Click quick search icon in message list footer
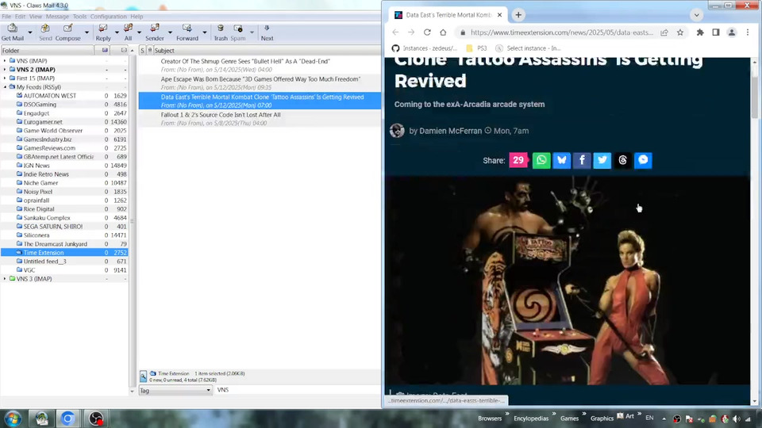Screen dimensions: 762x428 pyautogui.click(x=143, y=376)
